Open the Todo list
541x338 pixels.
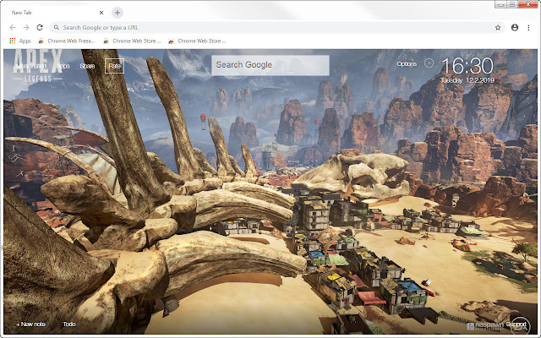(x=69, y=324)
